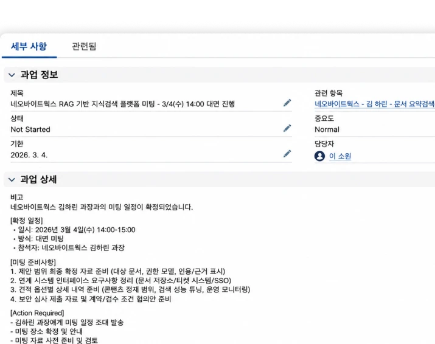The width and height of the screenshot is (435, 344).
Task: Select the 미팅 일정 조대 발송 line
Action: pyautogui.click(x=67, y=322)
